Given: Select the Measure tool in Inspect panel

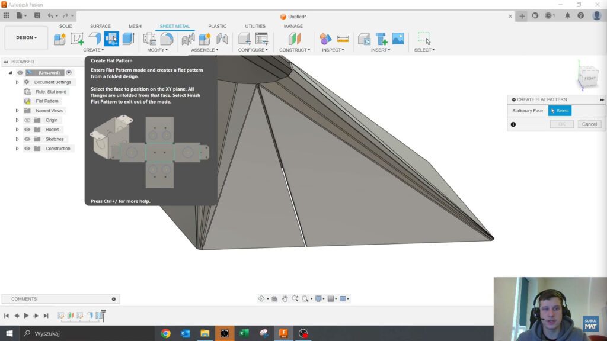Looking at the screenshot, I should click(341, 38).
